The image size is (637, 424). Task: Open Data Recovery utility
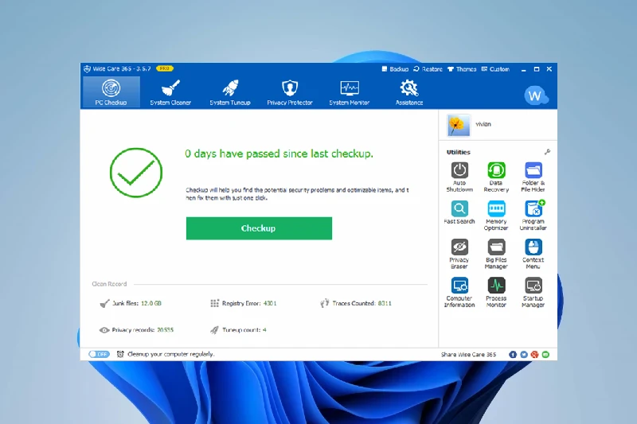(x=496, y=177)
